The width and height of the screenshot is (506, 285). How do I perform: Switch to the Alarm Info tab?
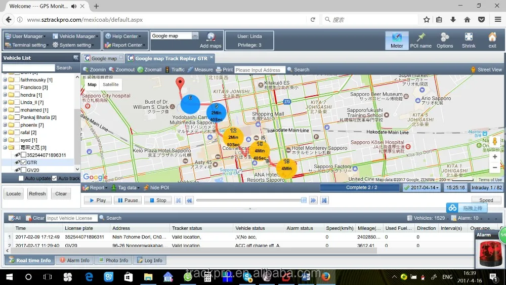coord(75,260)
